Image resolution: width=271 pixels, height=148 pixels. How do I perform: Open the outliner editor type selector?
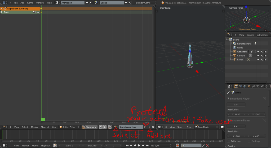[x=230, y=35]
